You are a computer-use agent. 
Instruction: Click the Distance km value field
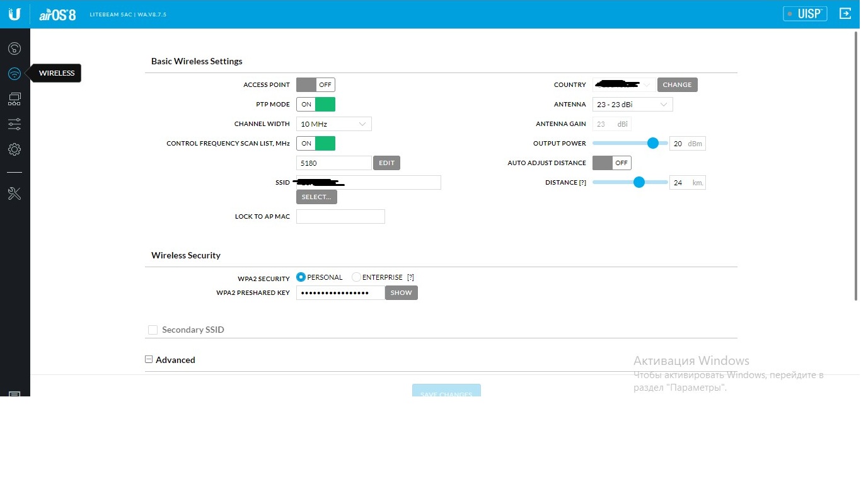tap(688, 182)
